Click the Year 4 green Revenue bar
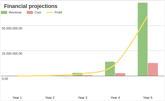Screen dimensions: 165x101 [x=110, y=69]
